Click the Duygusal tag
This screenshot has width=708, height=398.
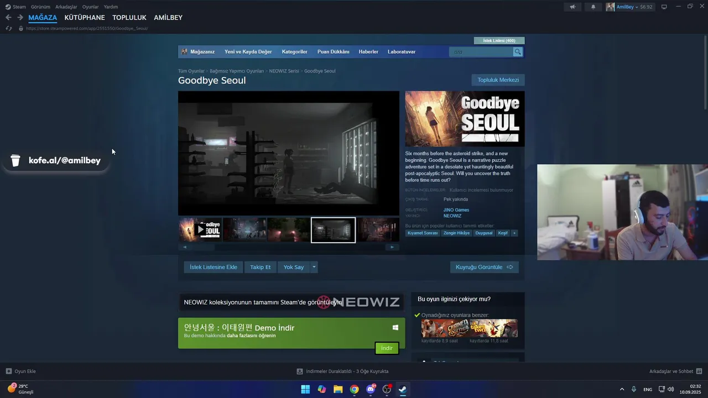[484, 233]
